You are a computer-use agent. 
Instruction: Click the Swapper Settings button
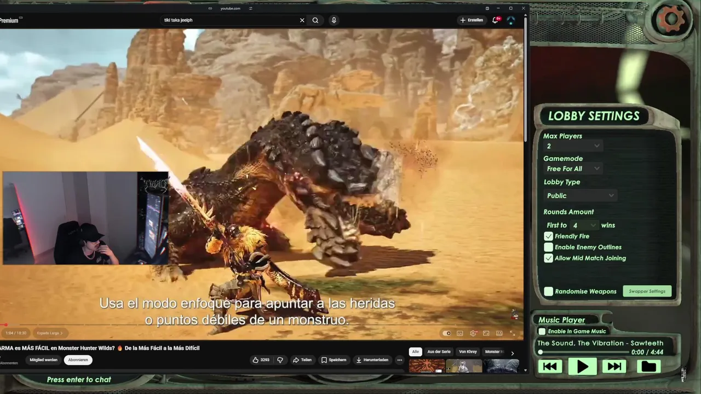tap(647, 292)
